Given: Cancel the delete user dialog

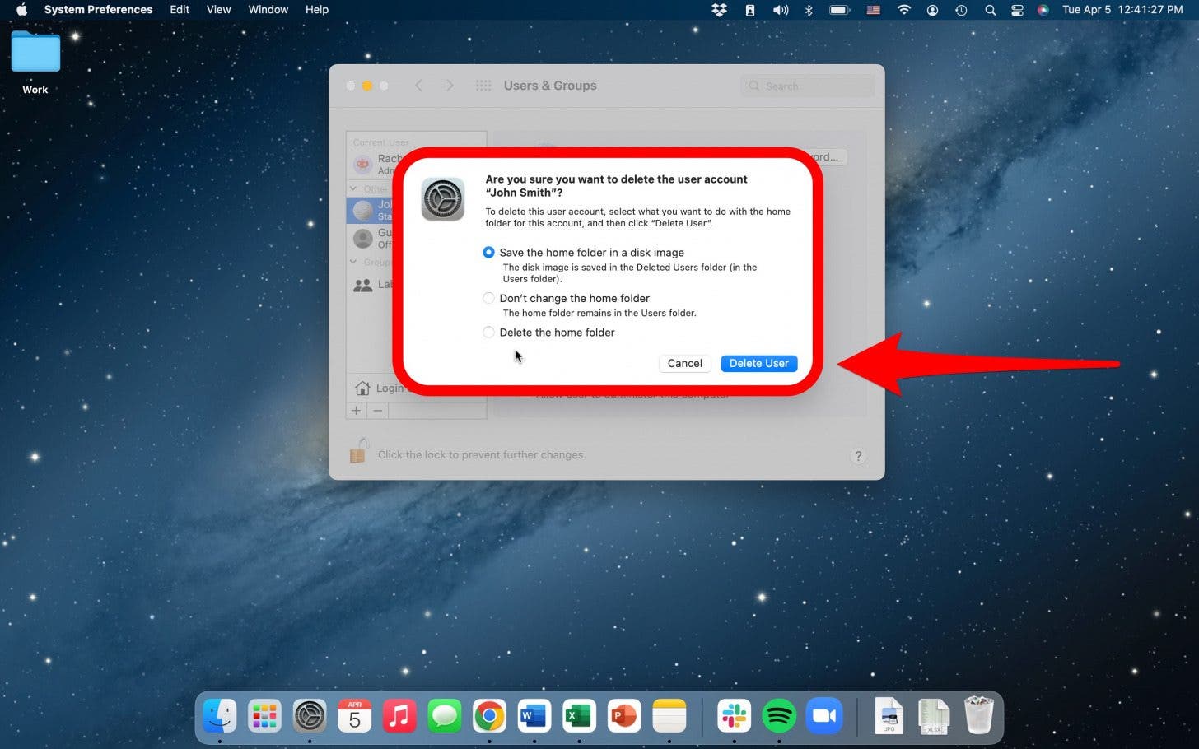Looking at the screenshot, I should 684,363.
